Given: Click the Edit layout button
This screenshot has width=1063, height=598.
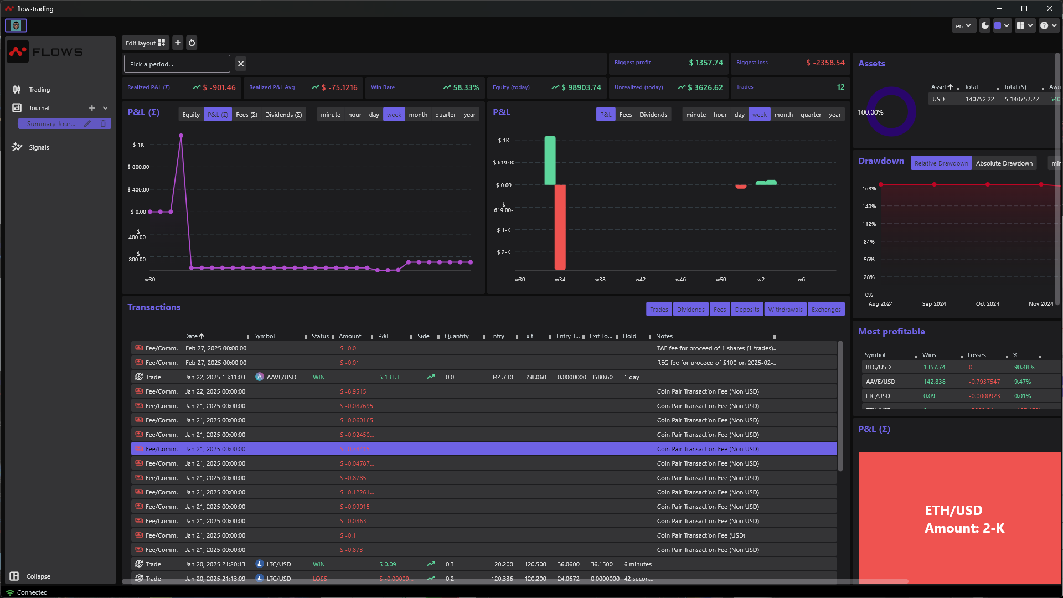Looking at the screenshot, I should (145, 43).
